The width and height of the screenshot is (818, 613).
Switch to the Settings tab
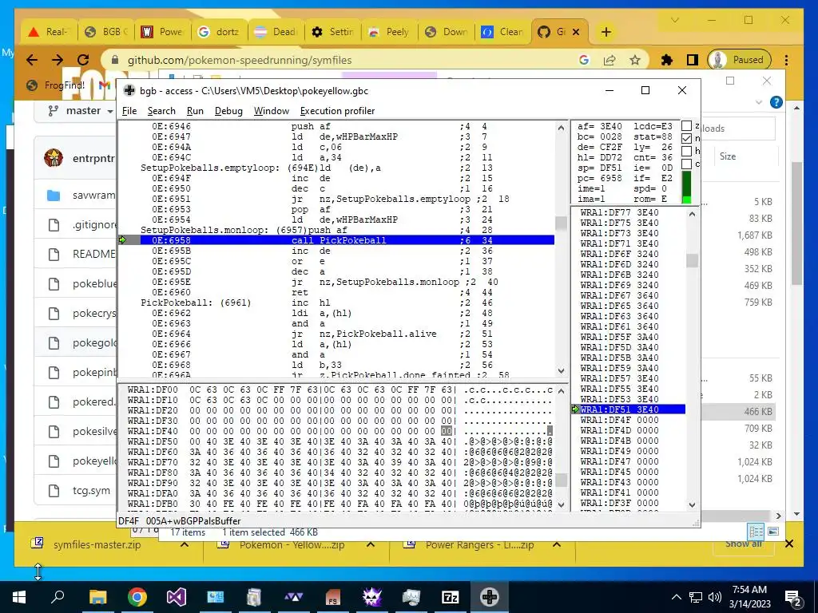333,32
